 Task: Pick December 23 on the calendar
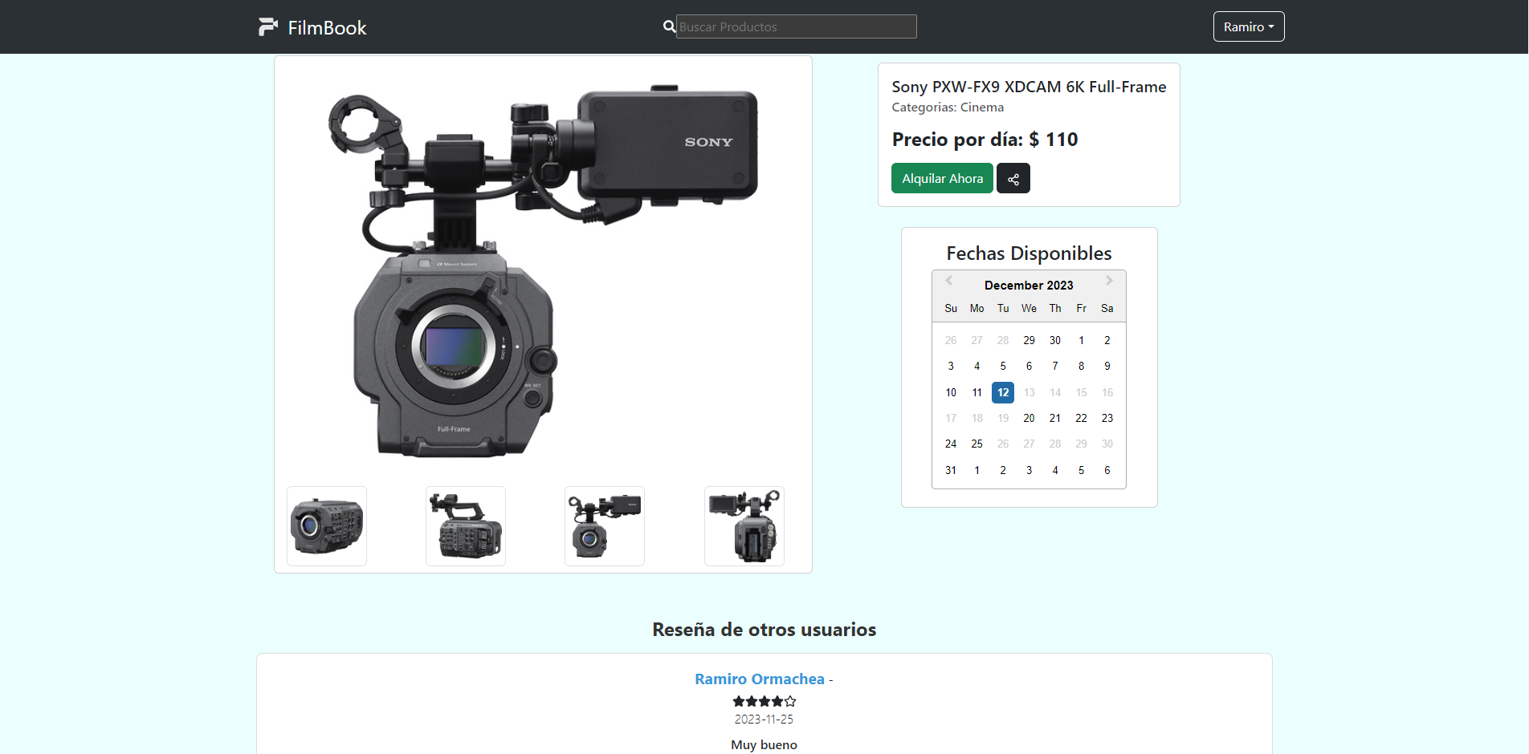click(1107, 418)
